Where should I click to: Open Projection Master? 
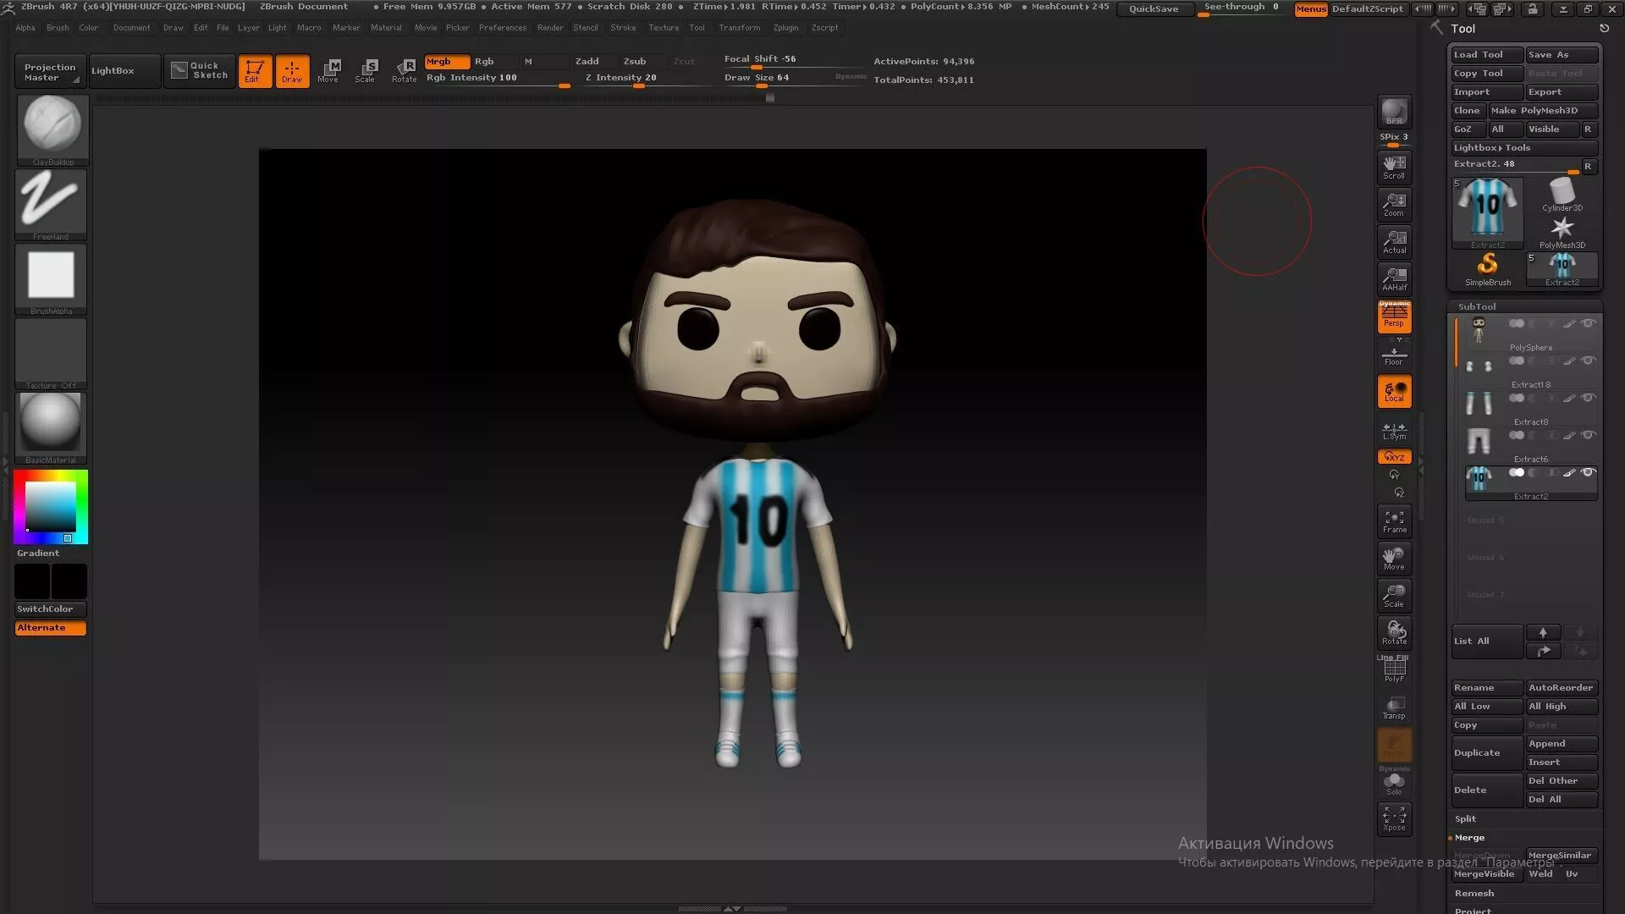(51, 72)
